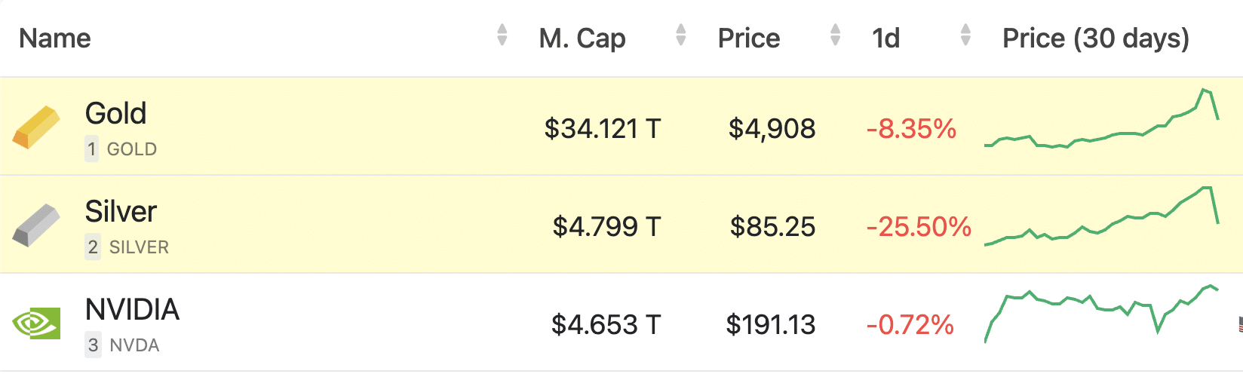Sort table by Name column arrows
The height and width of the screenshot is (377, 1243).
point(502,35)
